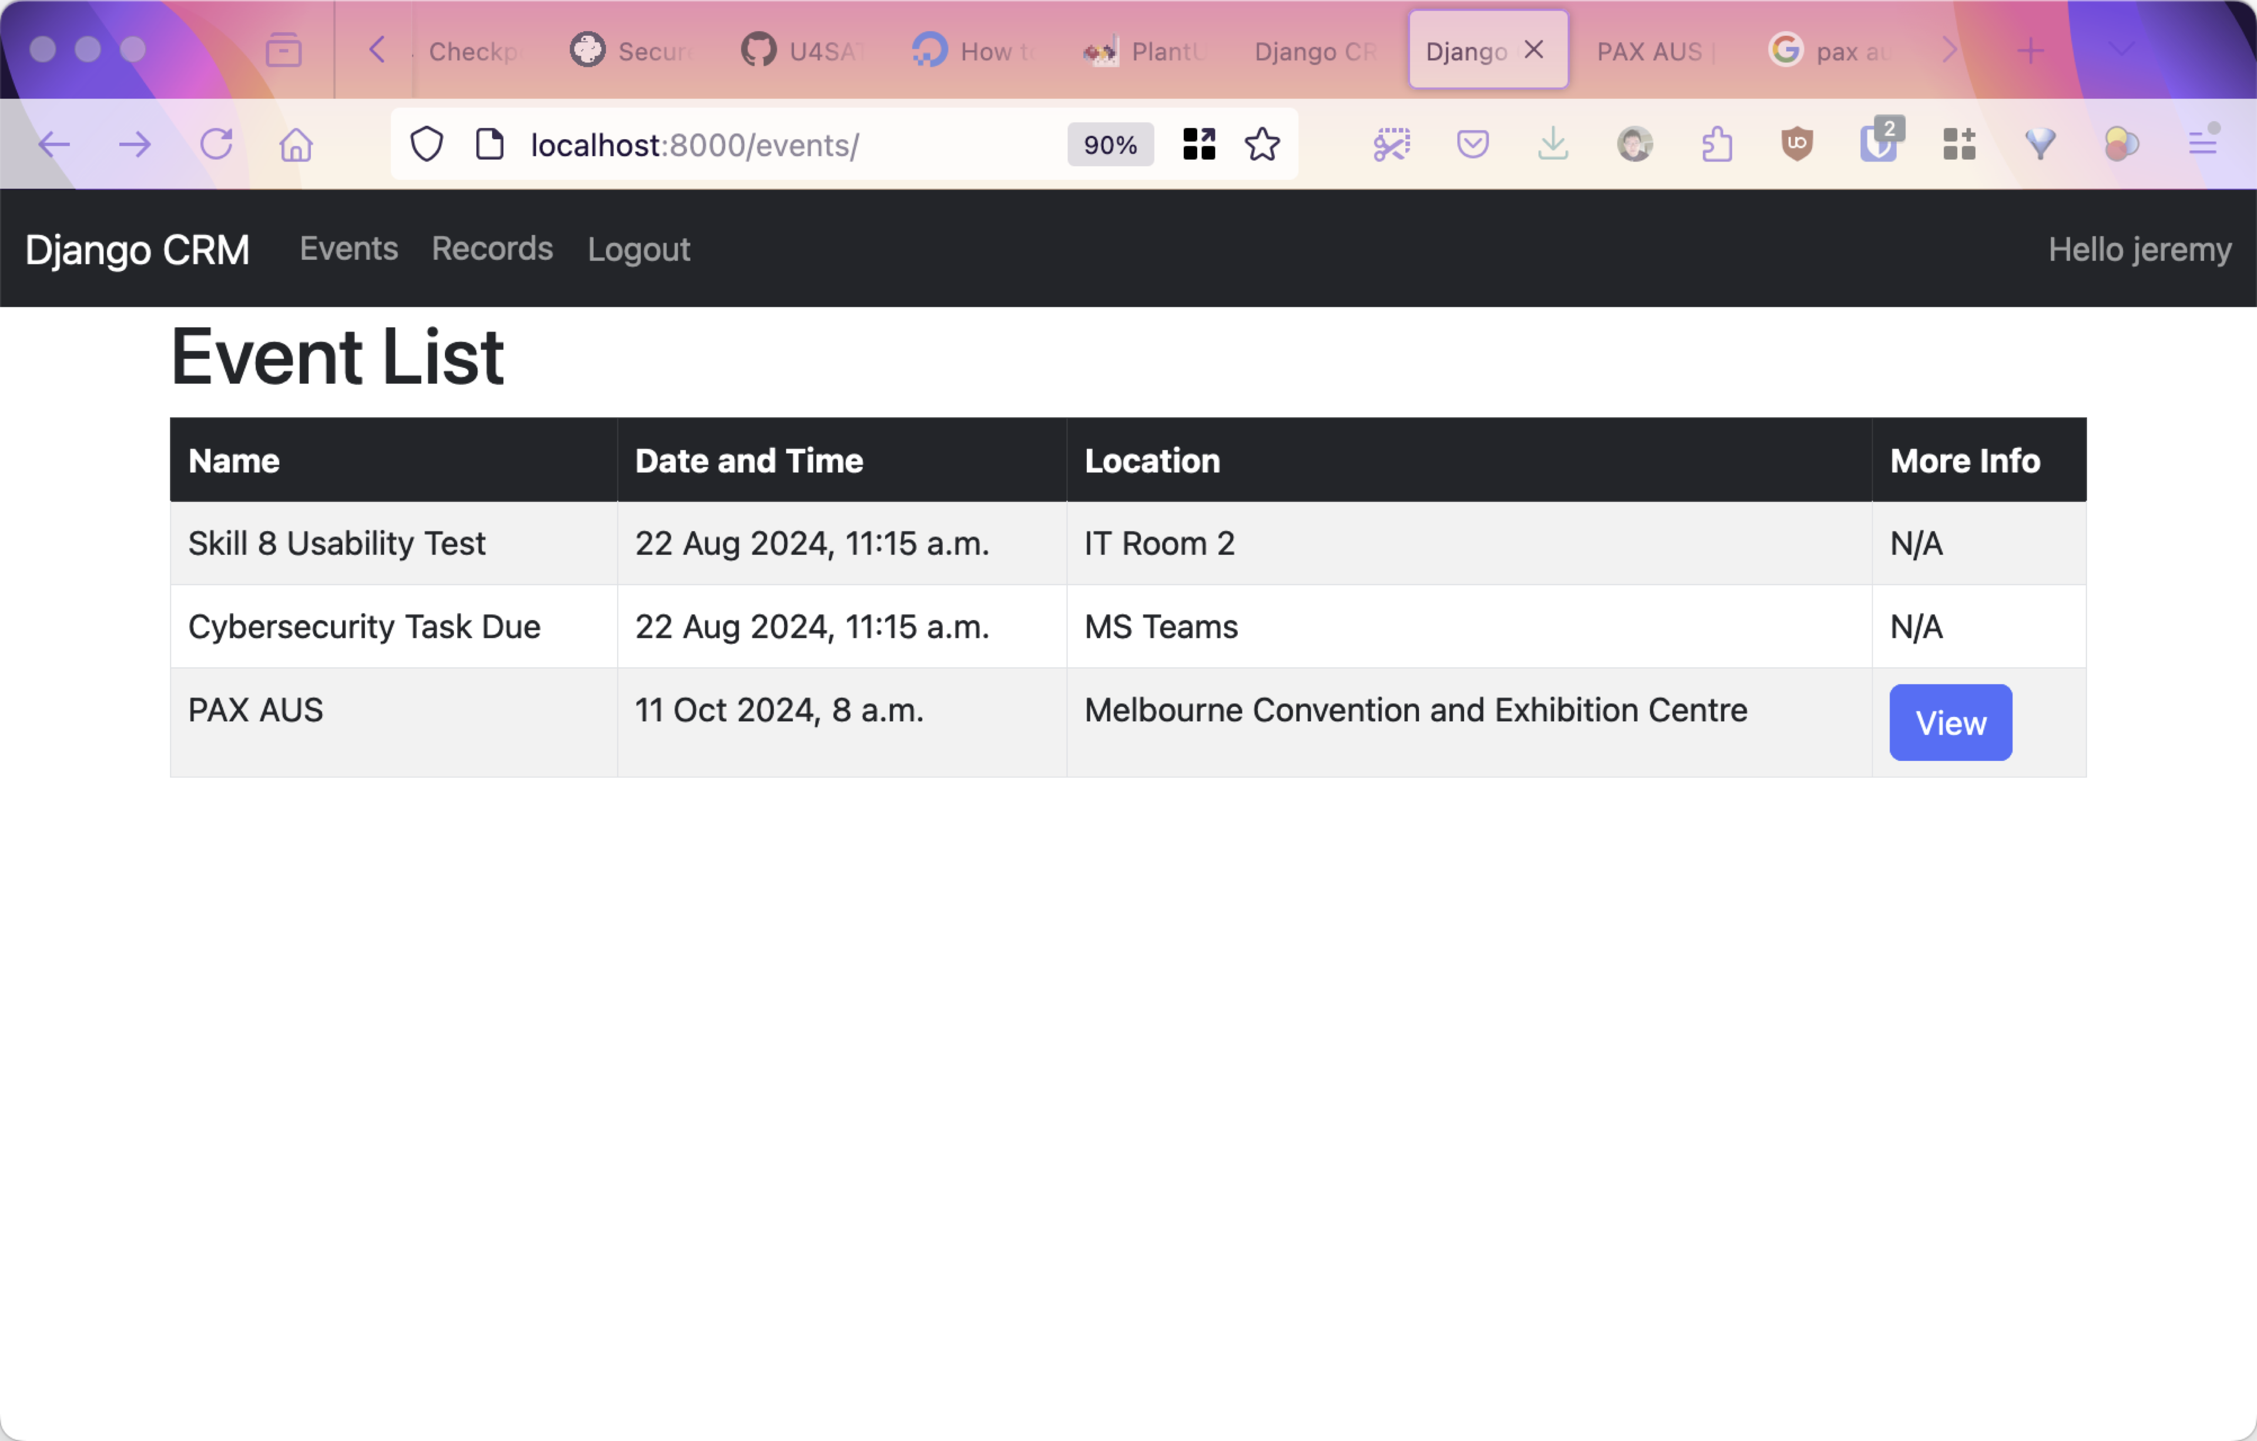Open the list all tabs chevron
Screen dimensions: 2257x1441
pos(2121,49)
